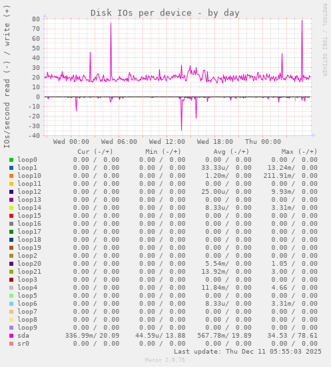This screenshot has width=331, height=367.
Task: Click the lavender loop9 legend swatch
Action: pos(11,328)
